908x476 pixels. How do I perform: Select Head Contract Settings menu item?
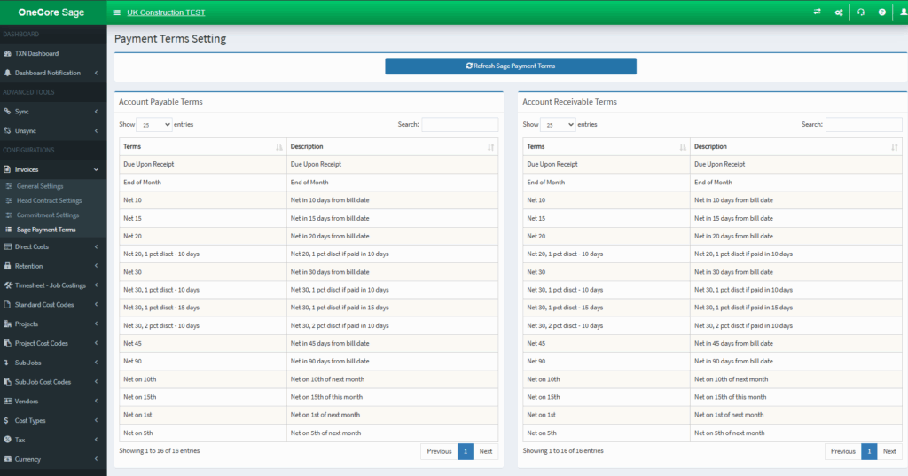(x=50, y=200)
